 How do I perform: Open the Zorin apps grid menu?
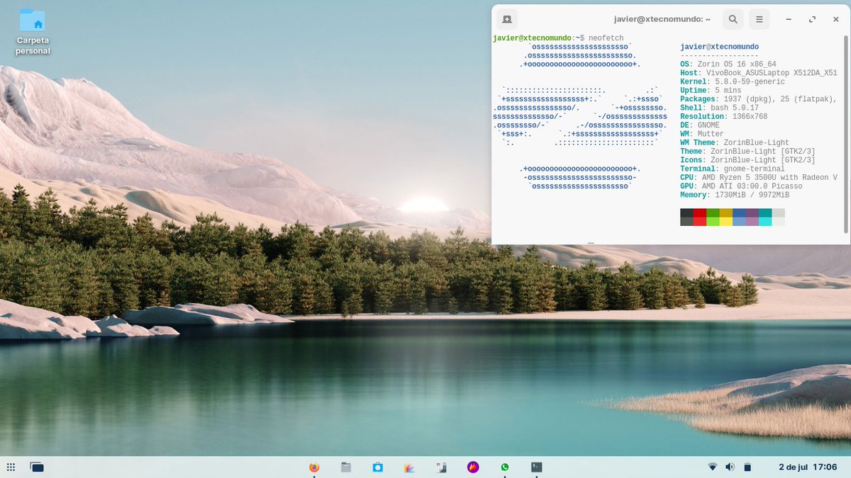tap(11, 467)
